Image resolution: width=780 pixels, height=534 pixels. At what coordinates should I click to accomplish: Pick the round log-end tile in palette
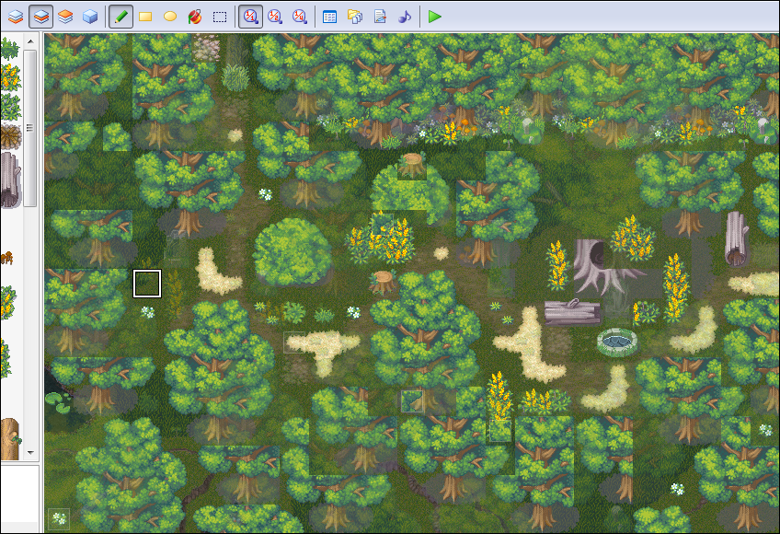pyautogui.click(x=10, y=136)
